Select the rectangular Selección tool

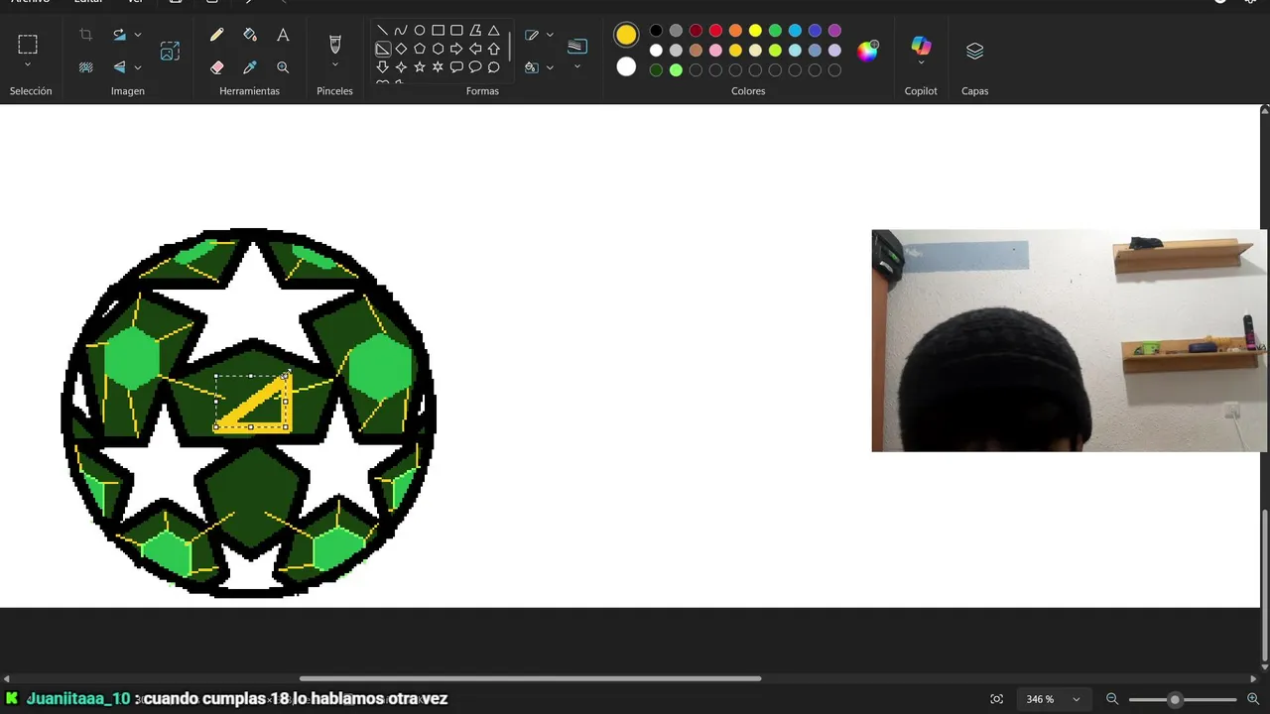[28, 44]
